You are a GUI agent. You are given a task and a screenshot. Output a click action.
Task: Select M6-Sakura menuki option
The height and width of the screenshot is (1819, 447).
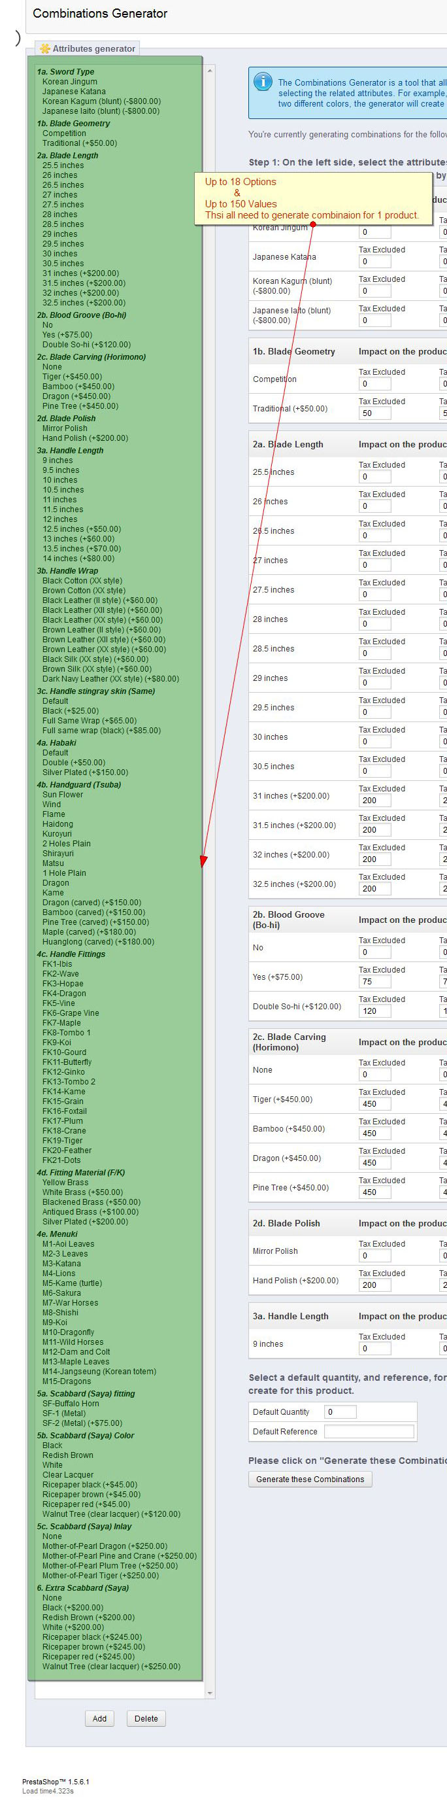pos(61,1293)
